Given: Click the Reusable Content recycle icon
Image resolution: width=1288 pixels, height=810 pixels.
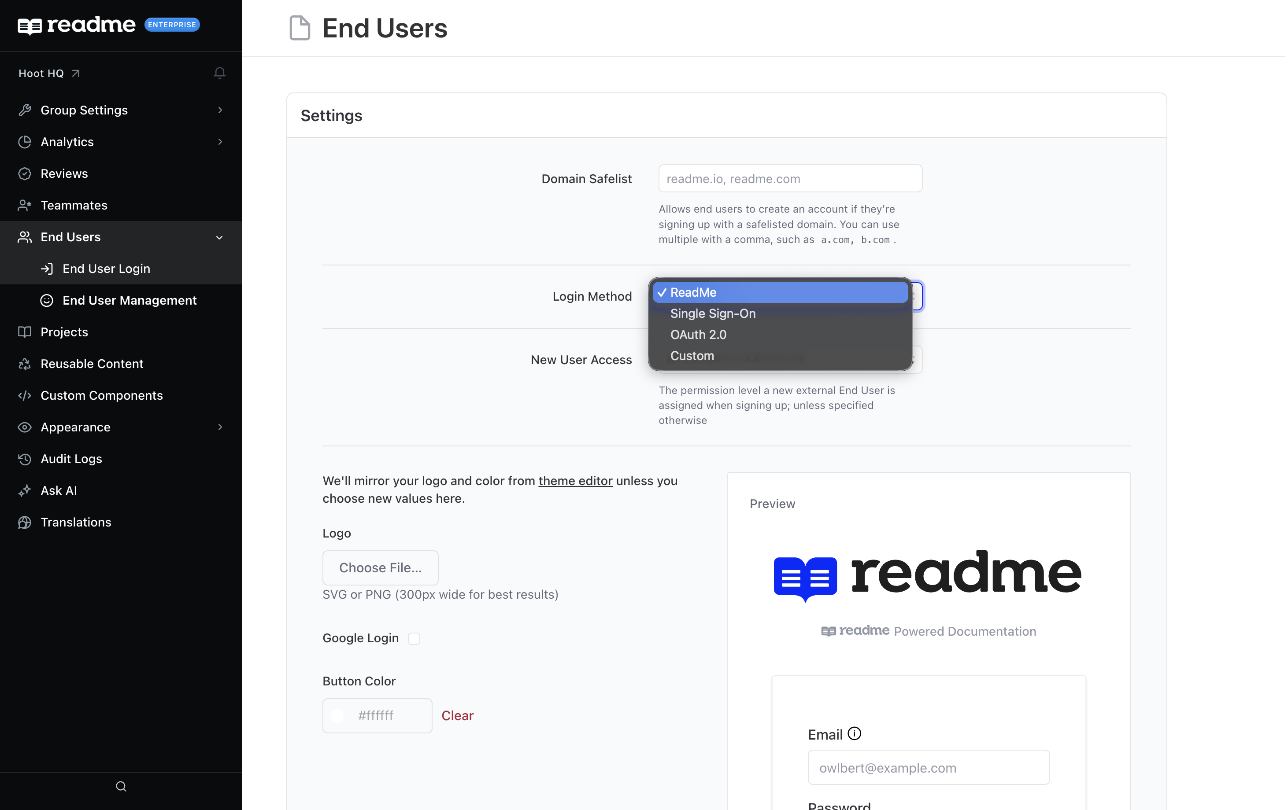Looking at the screenshot, I should (x=25, y=364).
